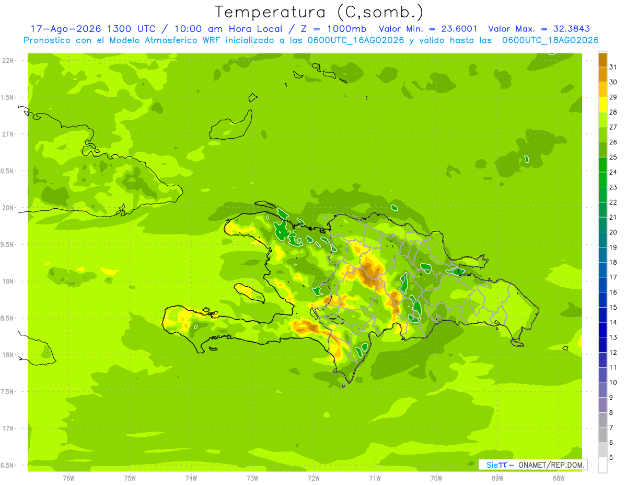Click the 'ONAMET/REP.DOM.' logo label
The height and width of the screenshot is (485, 627).
click(x=552, y=465)
